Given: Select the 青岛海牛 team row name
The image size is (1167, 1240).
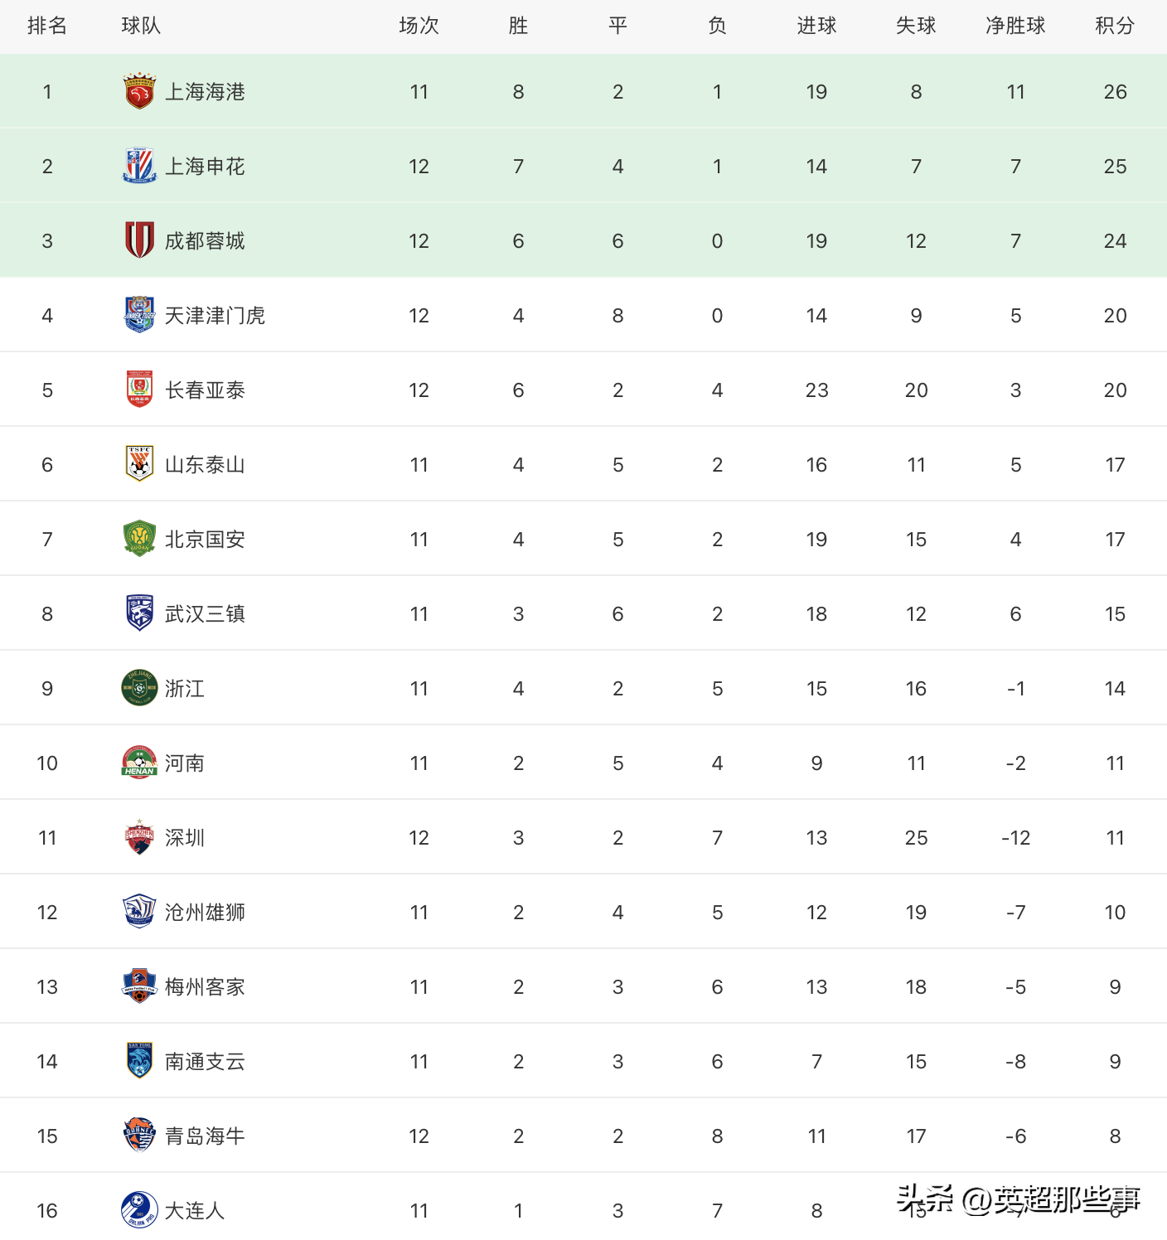Looking at the screenshot, I should click(x=205, y=1136).
